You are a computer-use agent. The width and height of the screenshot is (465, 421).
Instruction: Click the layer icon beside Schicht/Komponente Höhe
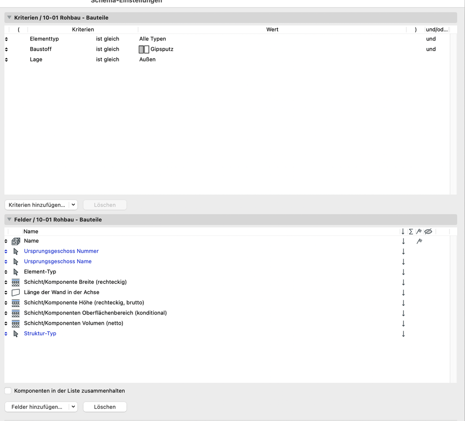pyautogui.click(x=16, y=303)
